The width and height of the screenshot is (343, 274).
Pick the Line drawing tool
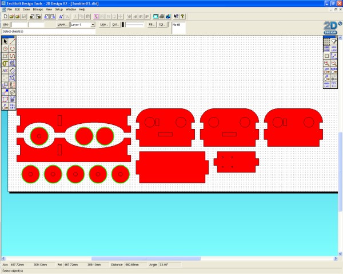pos(12,41)
